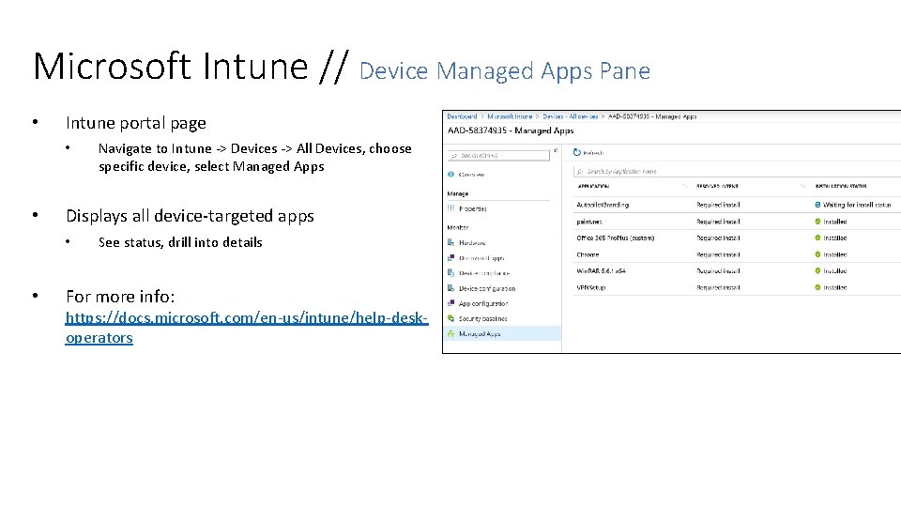Click the 'AAD-58374935 - Managed Apps' breadcrumb text
The height and width of the screenshot is (507, 901).
pos(652,116)
